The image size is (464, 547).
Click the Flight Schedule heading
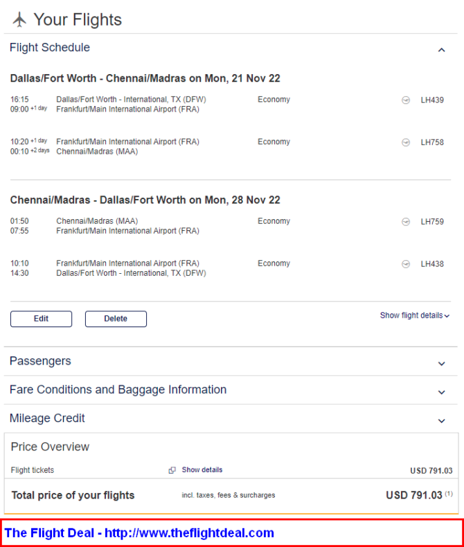(50, 47)
